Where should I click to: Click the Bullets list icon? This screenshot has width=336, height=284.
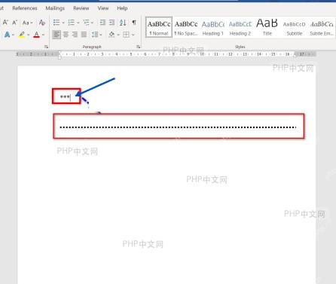(57, 23)
